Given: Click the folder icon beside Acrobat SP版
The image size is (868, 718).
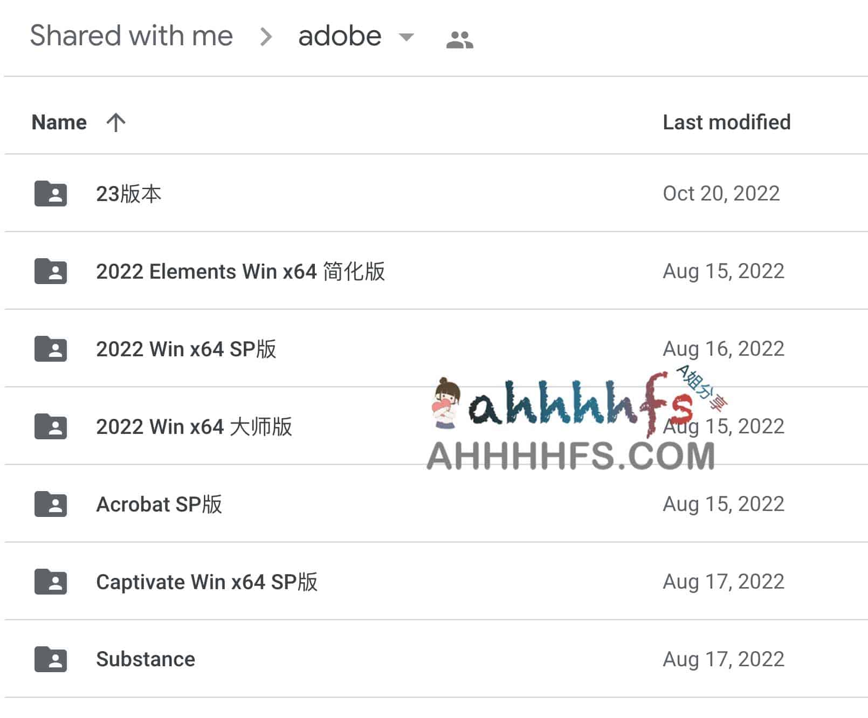Looking at the screenshot, I should pos(51,504).
